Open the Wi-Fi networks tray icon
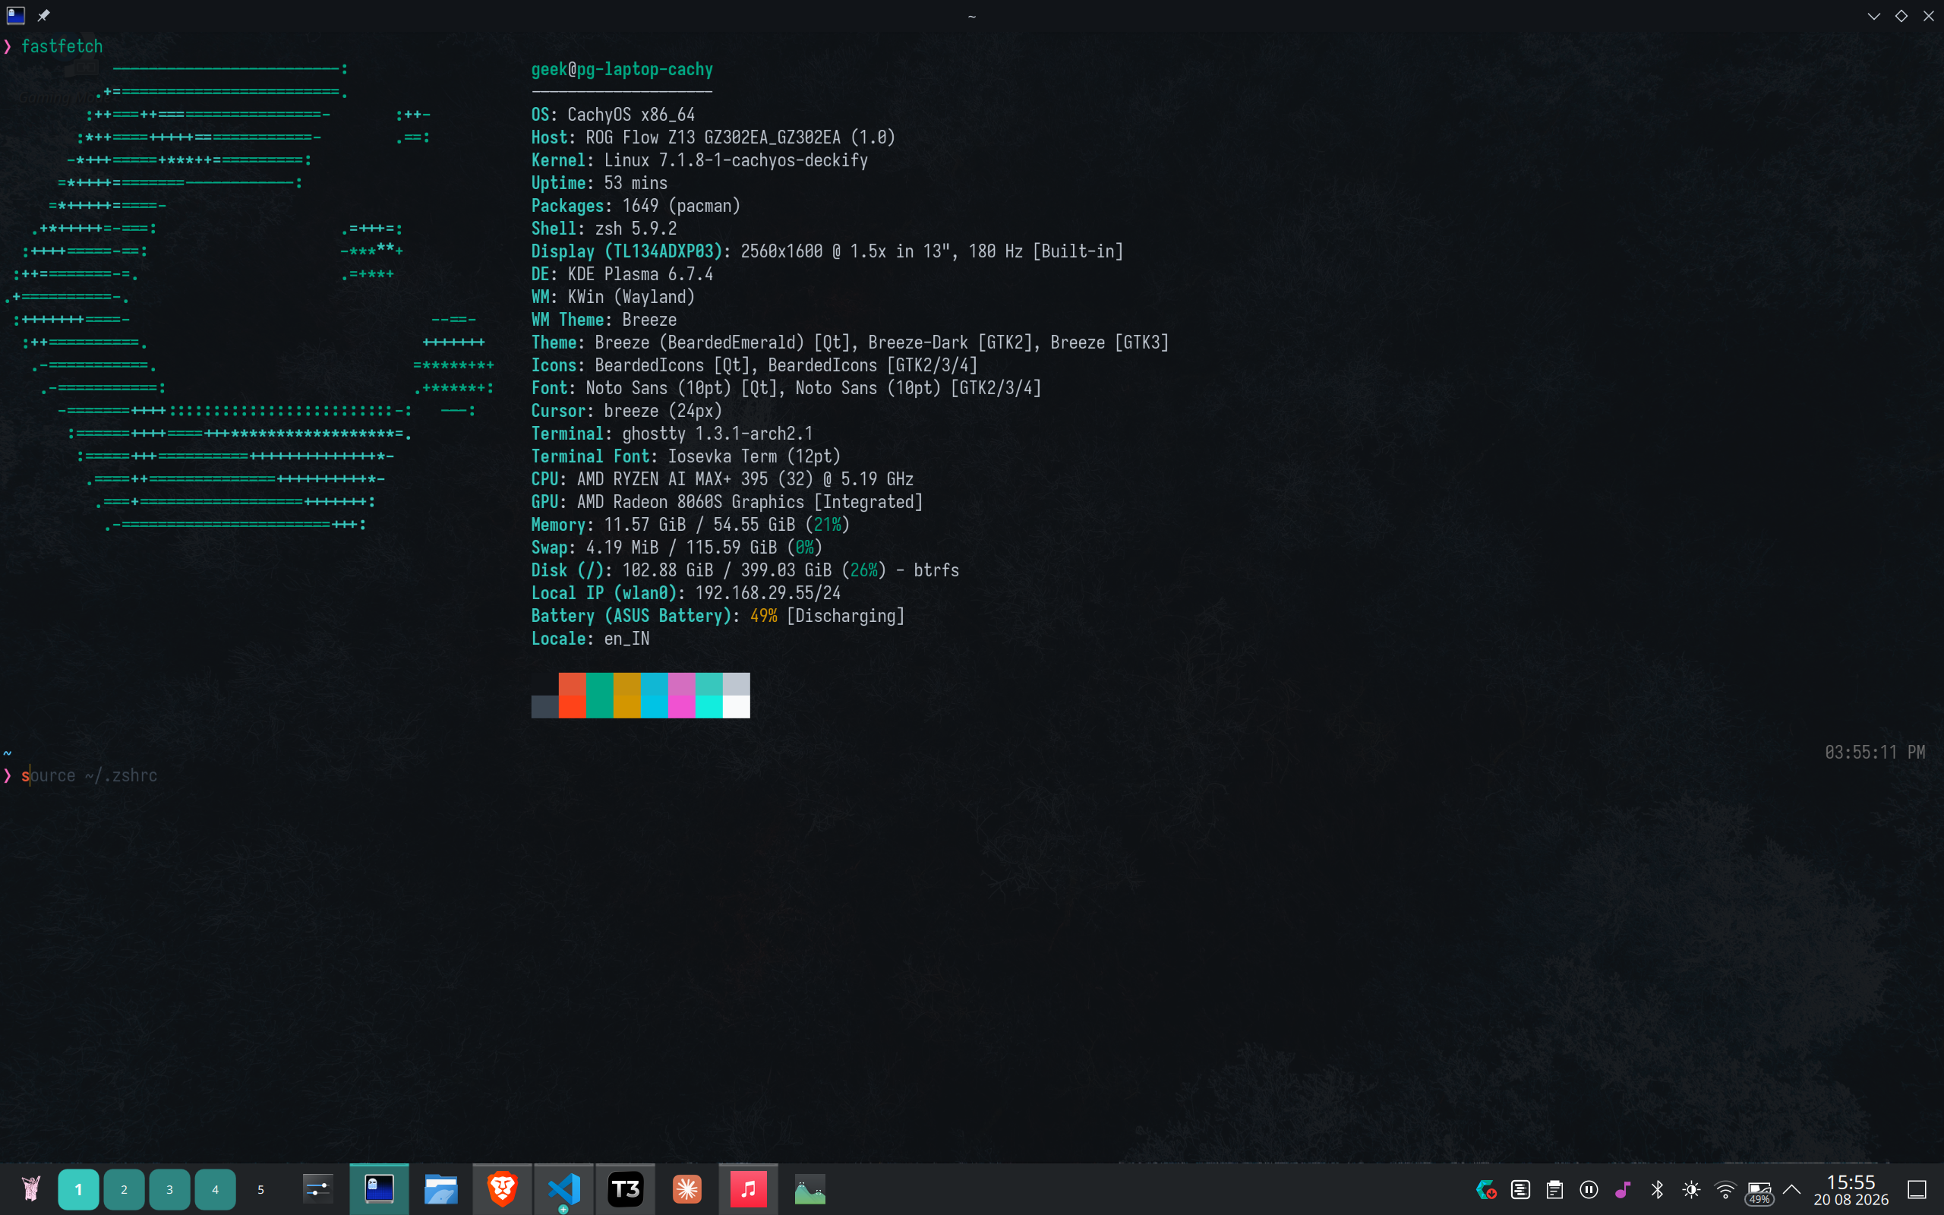This screenshot has width=1944, height=1215. click(1725, 1189)
